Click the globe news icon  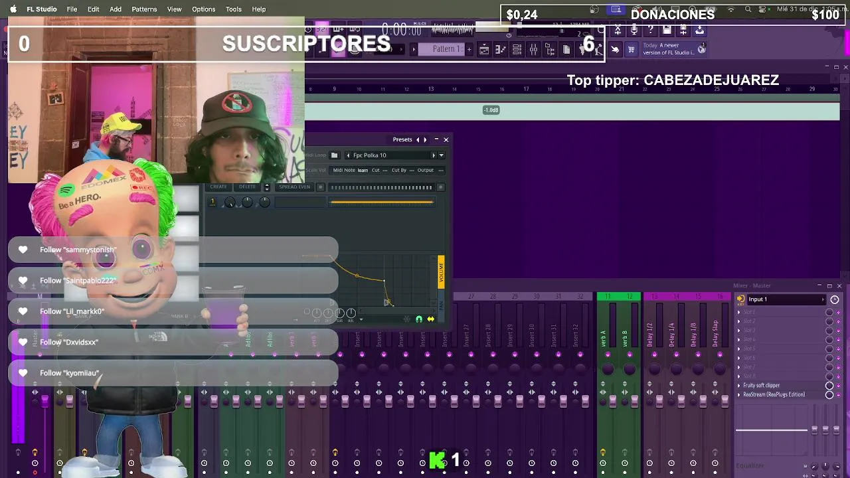pos(701,49)
